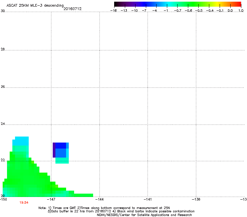Click the color bar label -7

point(144,11)
